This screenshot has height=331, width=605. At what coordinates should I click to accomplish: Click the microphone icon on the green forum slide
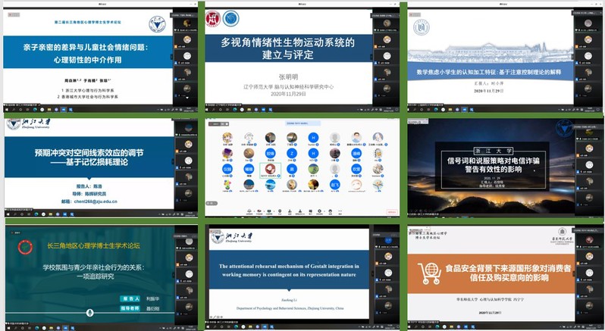pyautogui.click(x=89, y=312)
